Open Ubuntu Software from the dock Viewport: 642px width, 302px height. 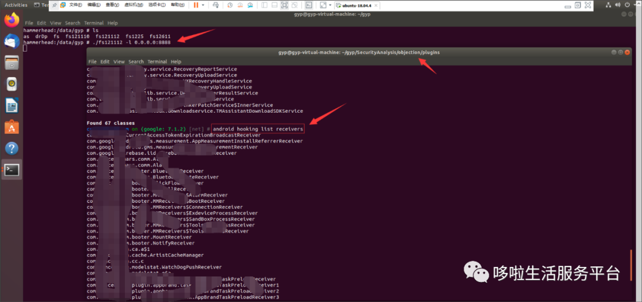(12, 127)
